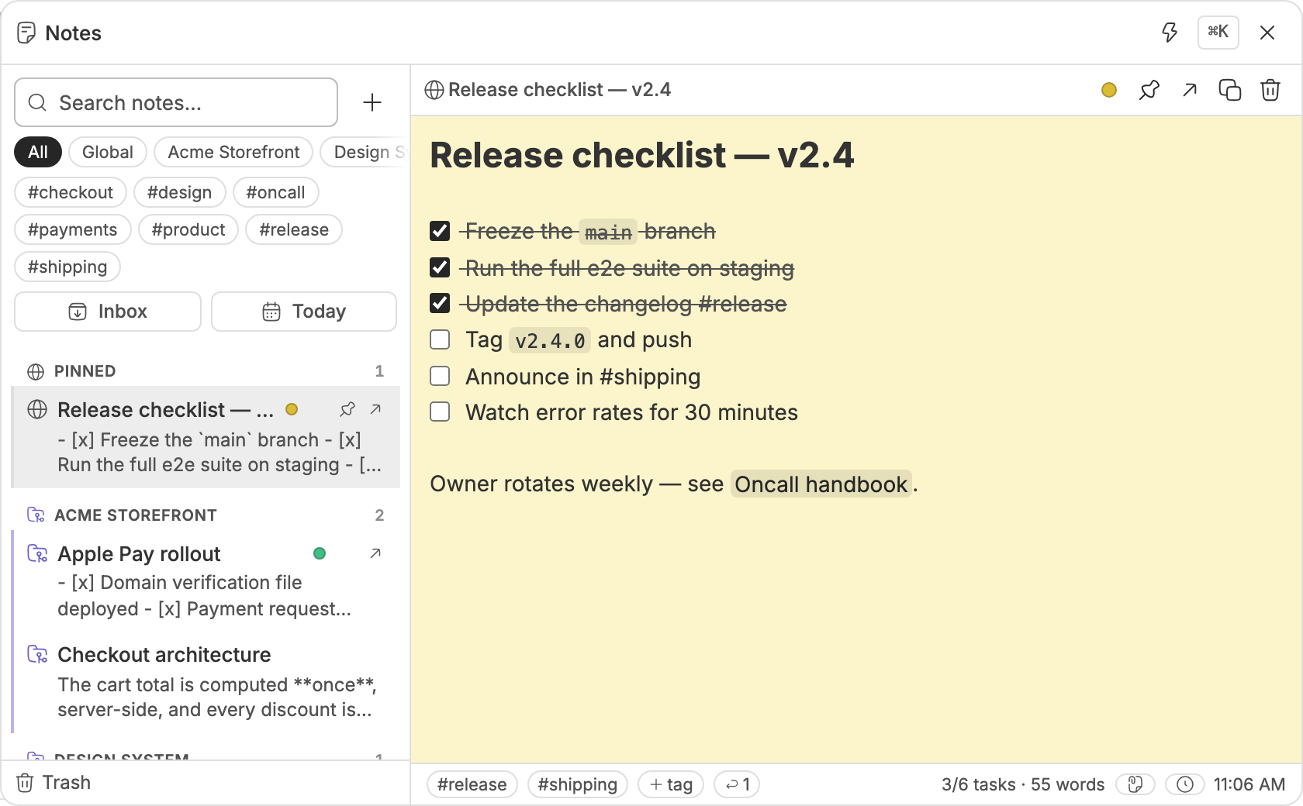Check Announce in #shipping task
This screenshot has width=1303, height=806.
tap(440, 376)
